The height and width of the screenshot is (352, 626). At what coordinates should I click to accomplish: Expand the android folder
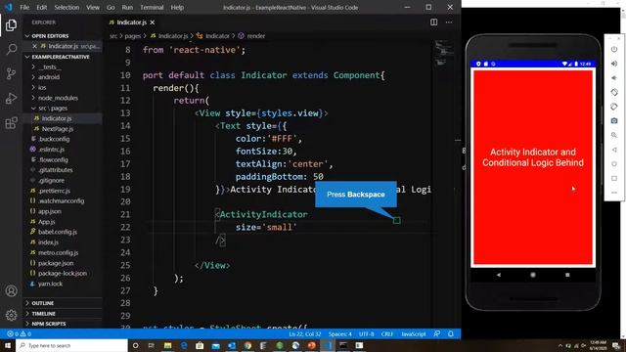[x=48, y=77]
